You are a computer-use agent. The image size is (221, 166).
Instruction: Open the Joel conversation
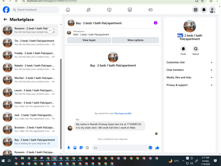coord(30,117)
